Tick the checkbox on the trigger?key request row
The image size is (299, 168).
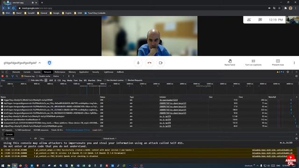click(2, 100)
